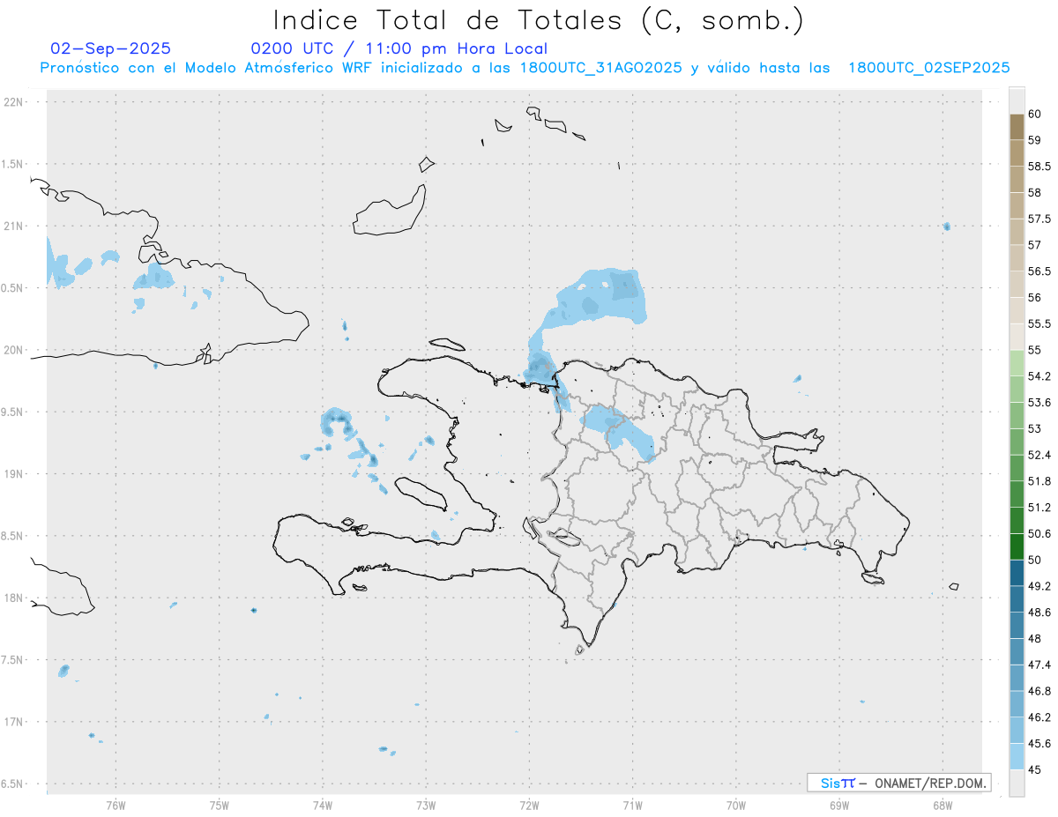Click the "59" value on the color scale
The height and width of the screenshot is (817, 1058).
point(1035,139)
